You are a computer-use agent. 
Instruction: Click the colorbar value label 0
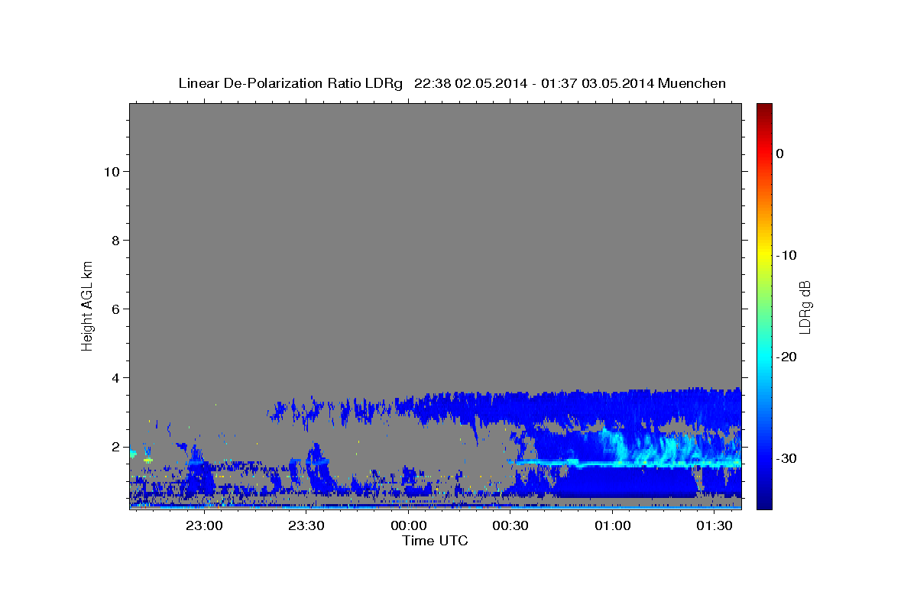pos(779,154)
